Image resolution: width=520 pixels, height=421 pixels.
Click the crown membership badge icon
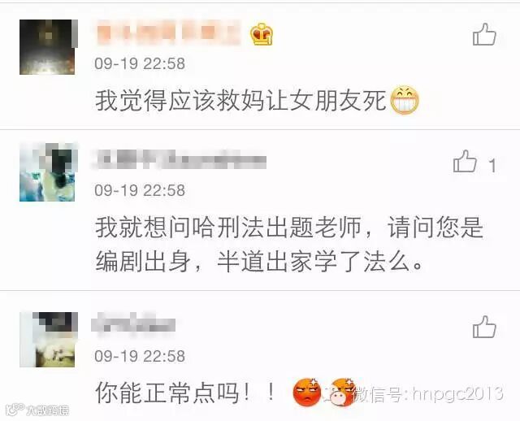coord(262,34)
